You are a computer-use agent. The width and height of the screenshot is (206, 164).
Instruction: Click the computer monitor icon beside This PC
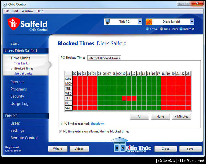pyautogui.click(x=108, y=22)
